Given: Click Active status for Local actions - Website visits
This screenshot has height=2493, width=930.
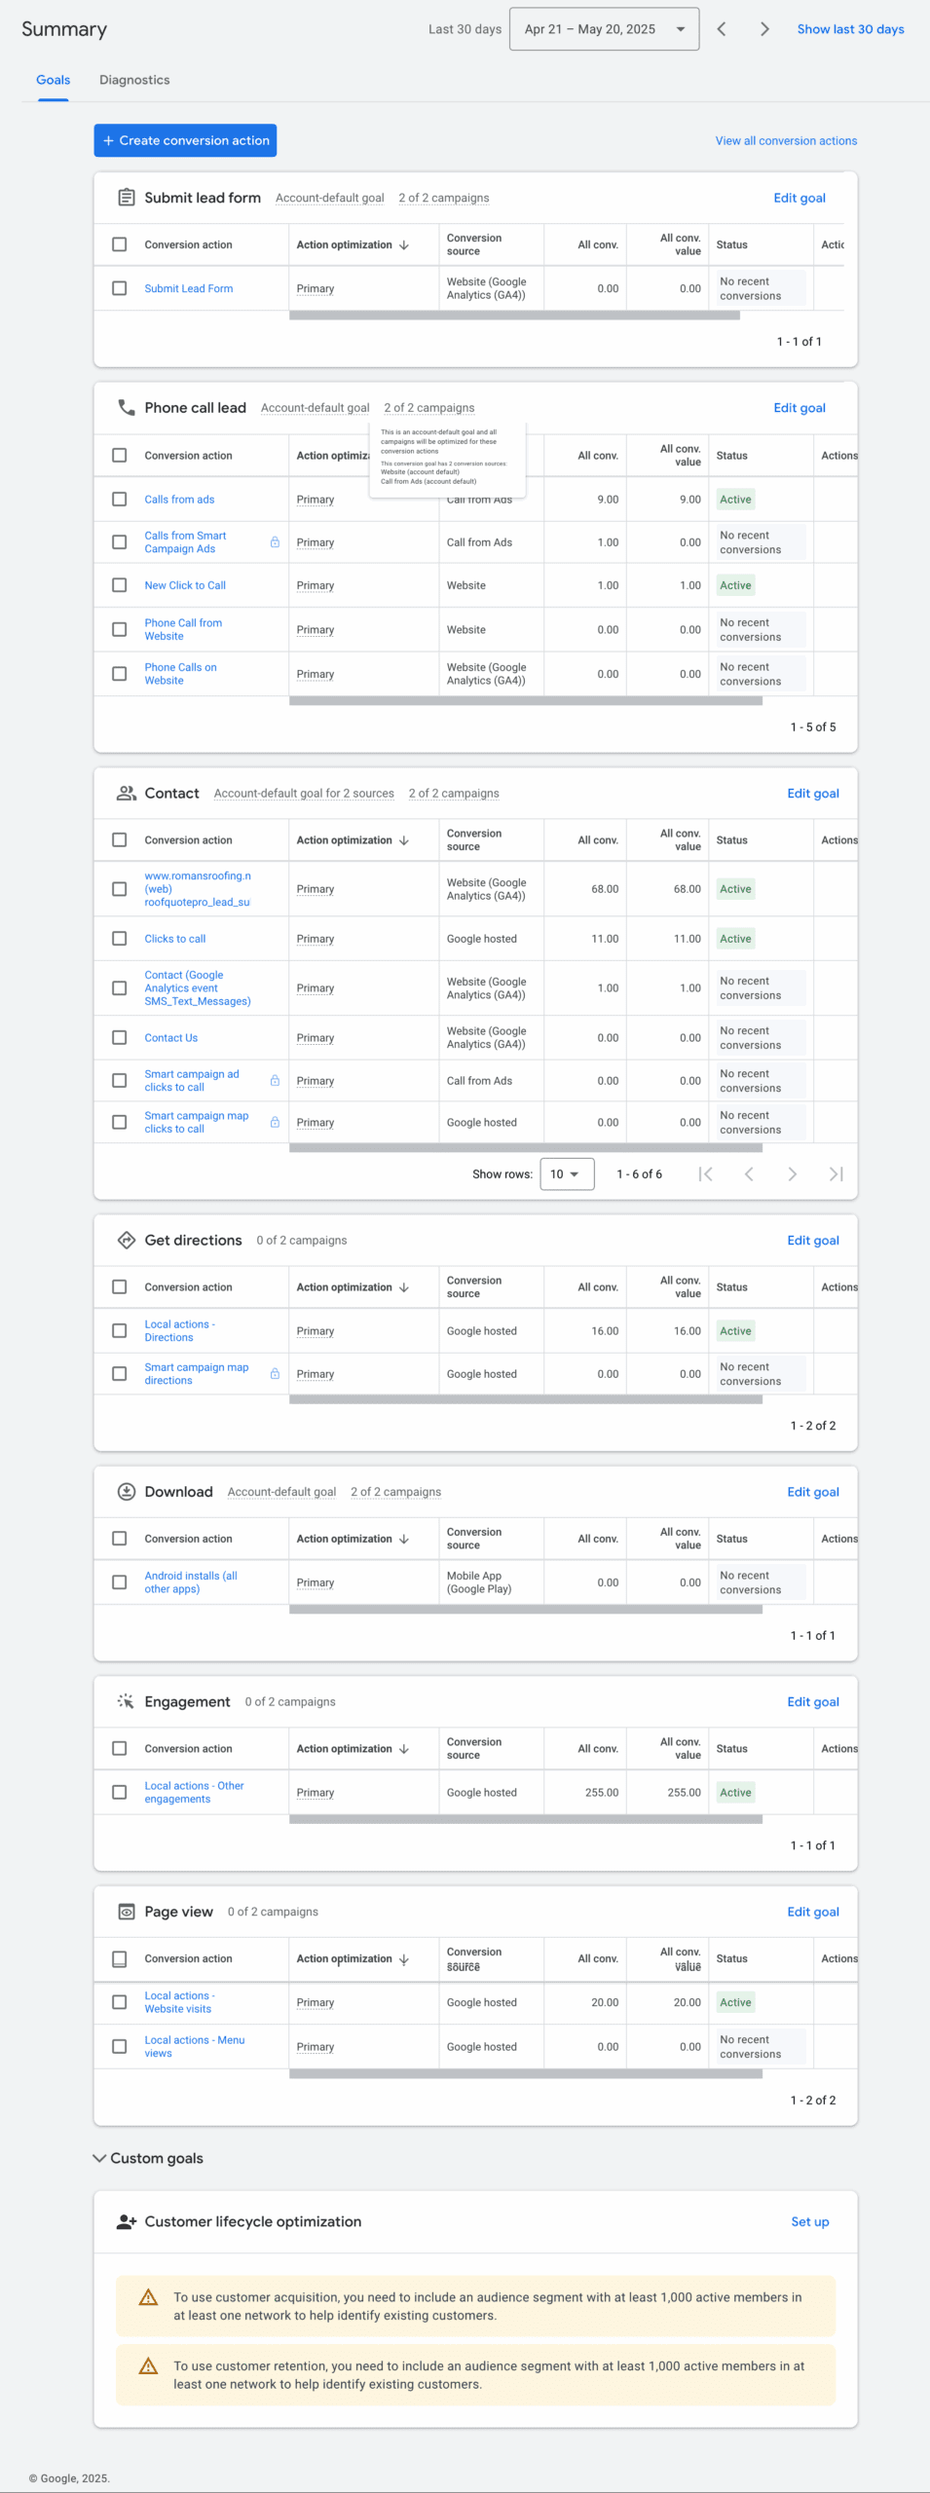Looking at the screenshot, I should (735, 2003).
